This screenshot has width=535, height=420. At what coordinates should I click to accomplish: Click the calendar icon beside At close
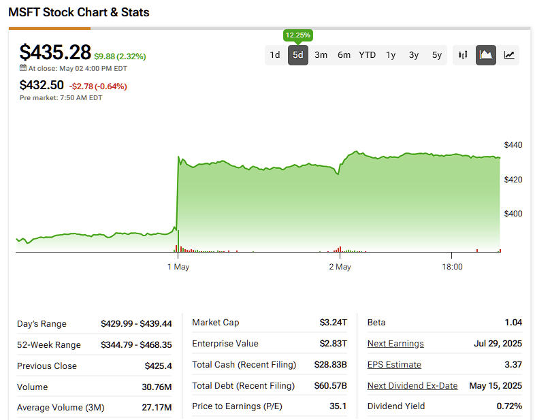(x=23, y=68)
